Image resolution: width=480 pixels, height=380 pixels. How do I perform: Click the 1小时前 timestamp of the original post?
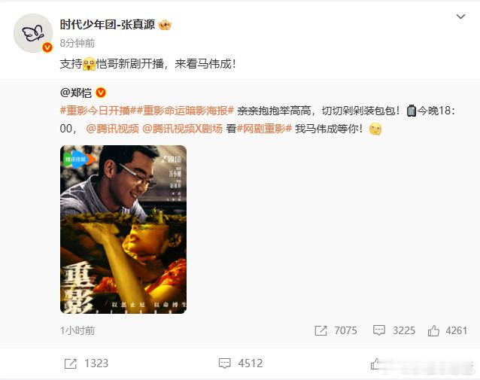tap(77, 330)
